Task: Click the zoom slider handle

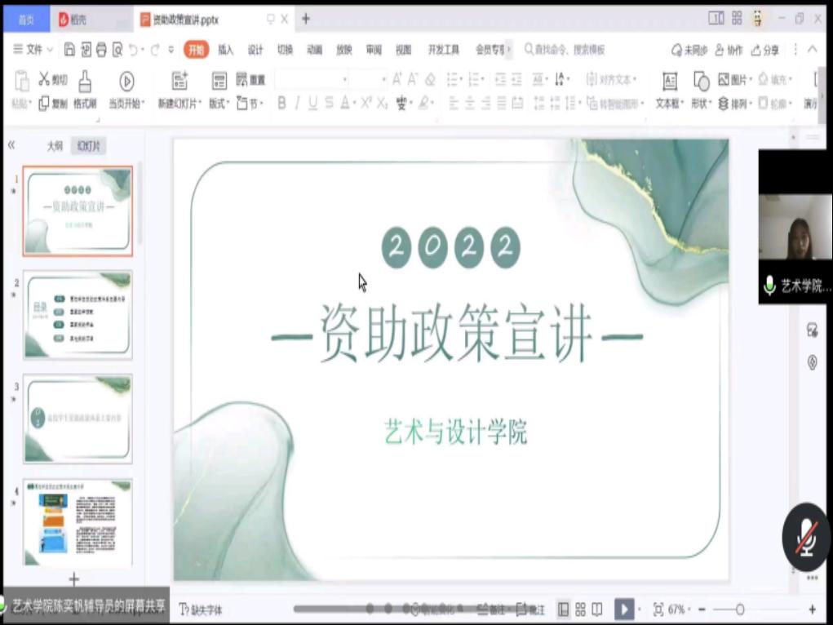Action: [740, 609]
